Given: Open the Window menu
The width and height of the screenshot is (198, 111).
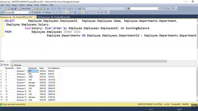Looking at the screenshot, I should point(44,5).
